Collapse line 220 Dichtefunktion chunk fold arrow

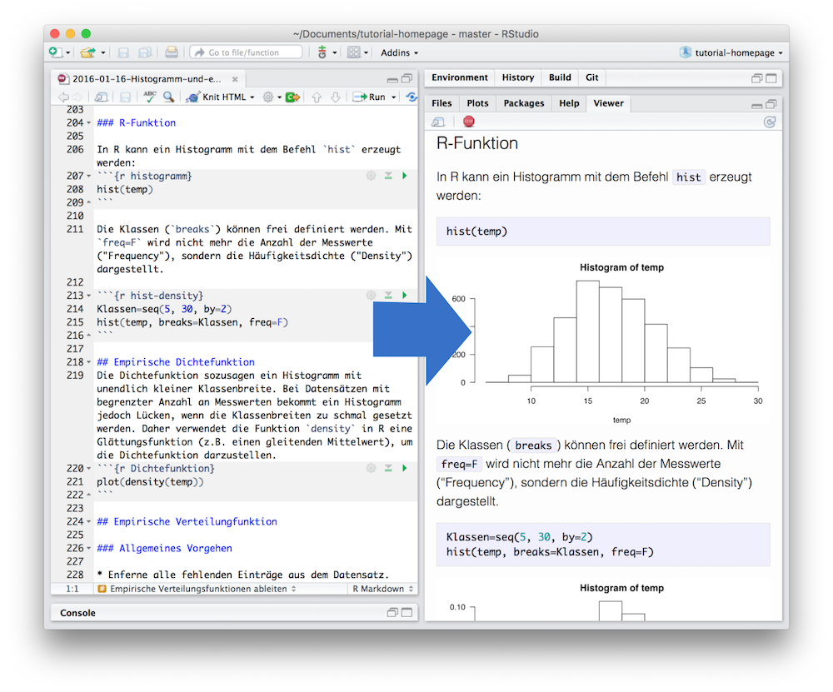[x=89, y=469]
